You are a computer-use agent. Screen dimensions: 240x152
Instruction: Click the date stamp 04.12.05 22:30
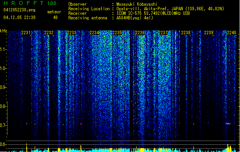(x=19, y=17)
